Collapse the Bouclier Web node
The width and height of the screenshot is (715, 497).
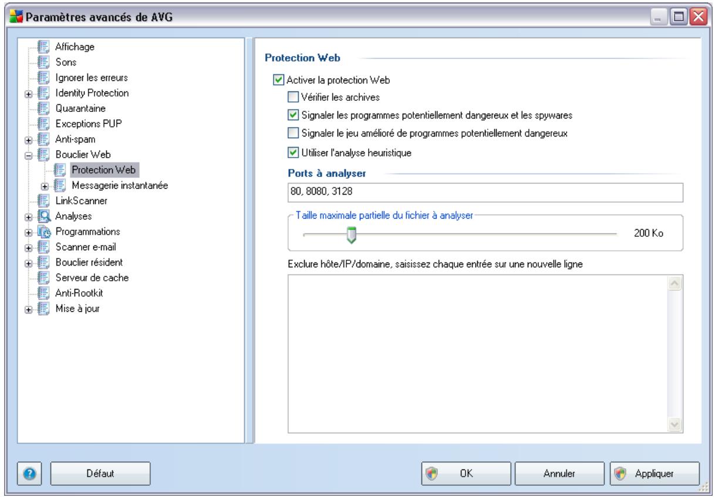click(x=28, y=155)
